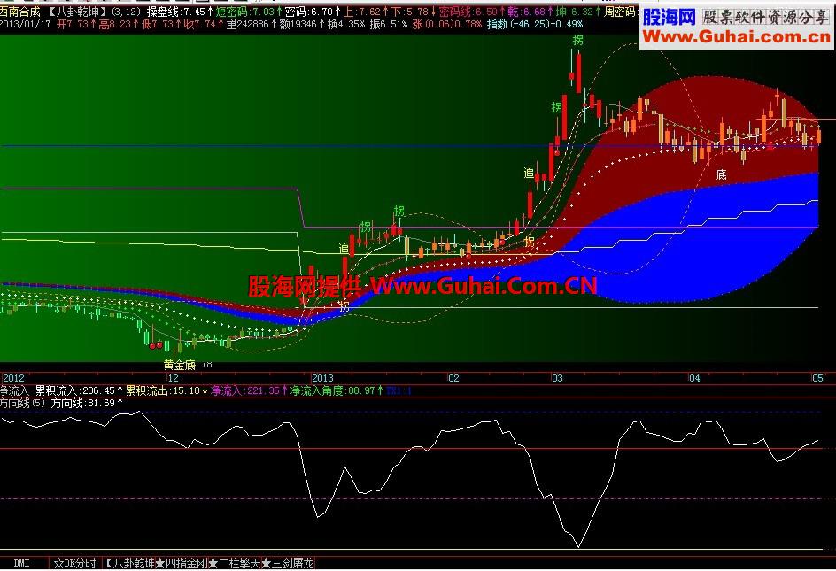Click the 操盘线:7.45 value
The width and height of the screenshot is (836, 571).
click(x=180, y=12)
